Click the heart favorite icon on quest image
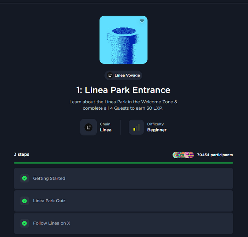 pyautogui.click(x=142, y=21)
